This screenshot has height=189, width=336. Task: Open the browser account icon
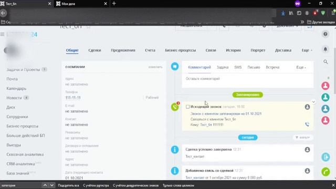(307, 13)
